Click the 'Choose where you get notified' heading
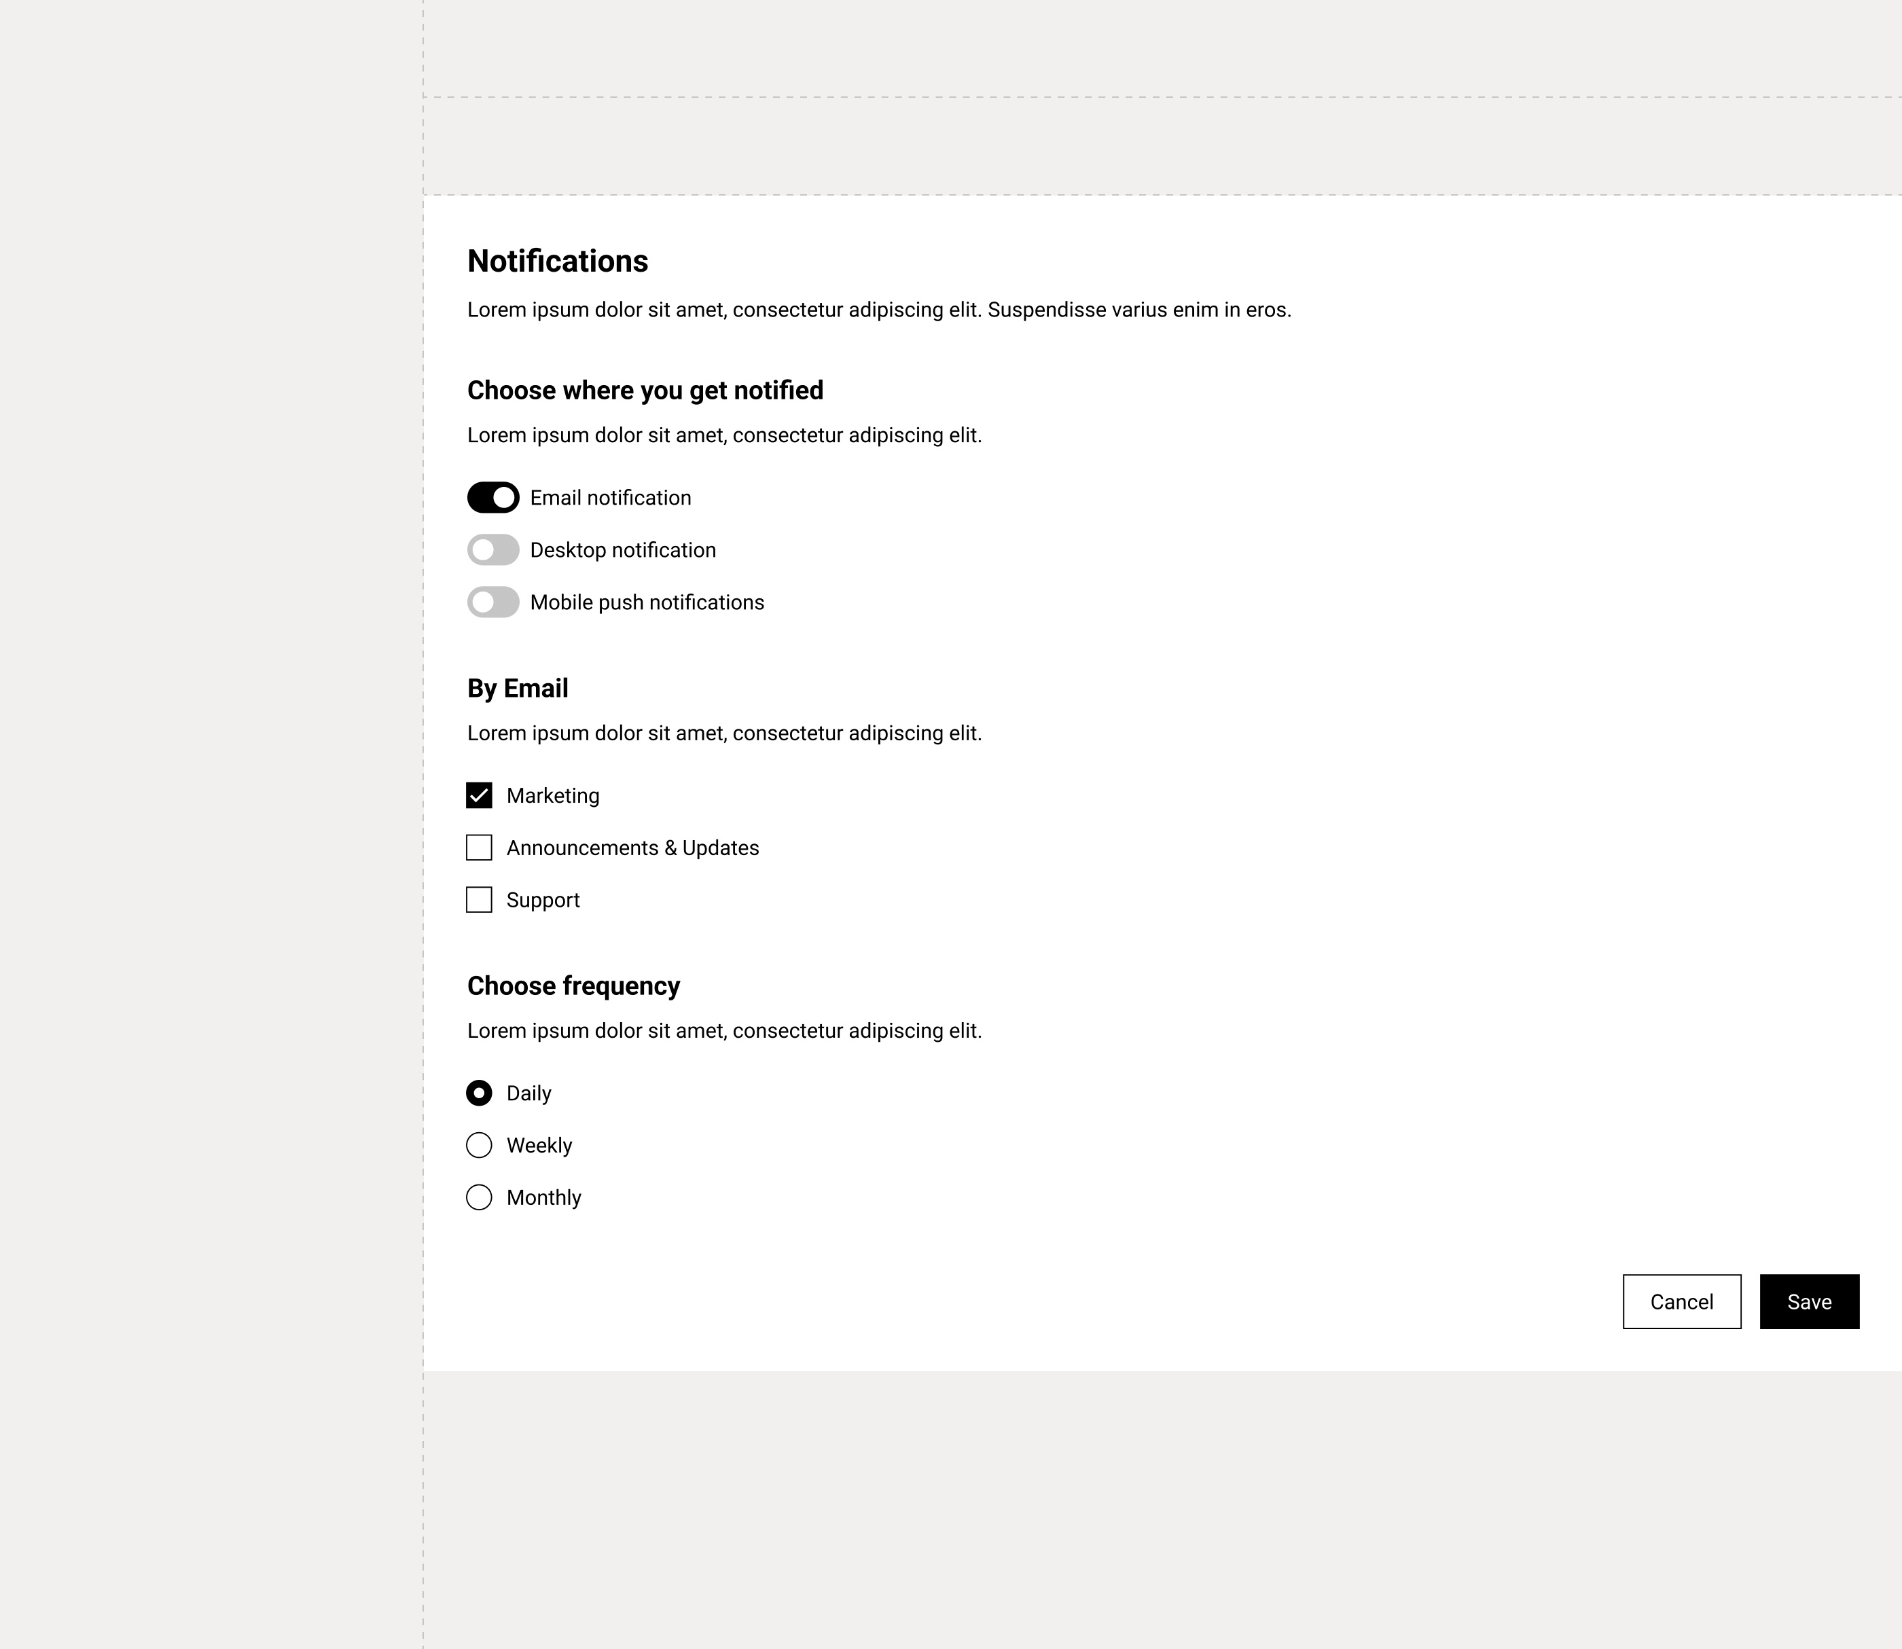The image size is (1902, 1649). tap(645, 391)
